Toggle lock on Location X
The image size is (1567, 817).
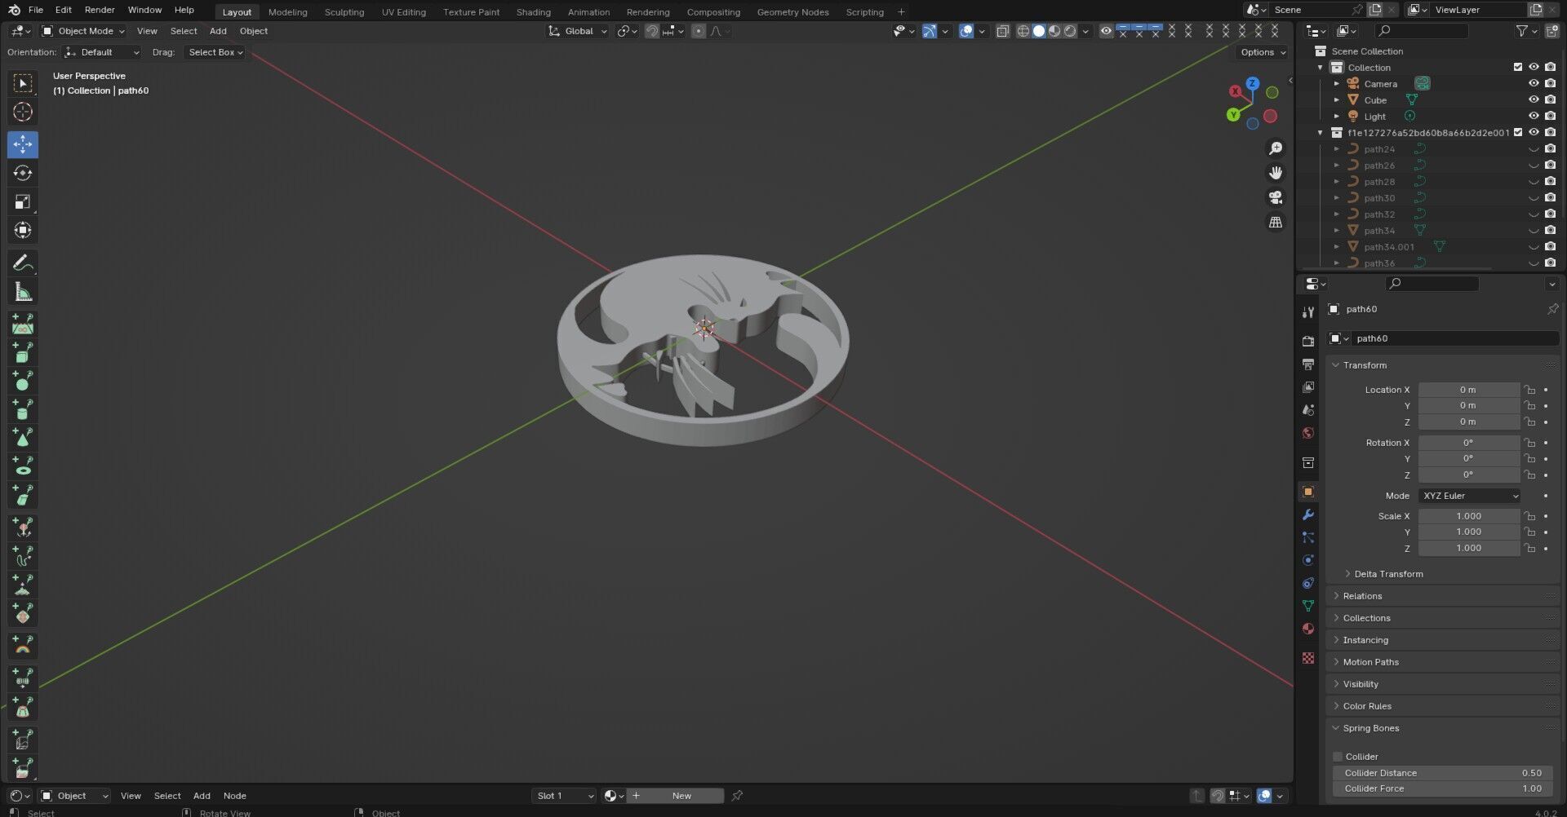click(1530, 390)
